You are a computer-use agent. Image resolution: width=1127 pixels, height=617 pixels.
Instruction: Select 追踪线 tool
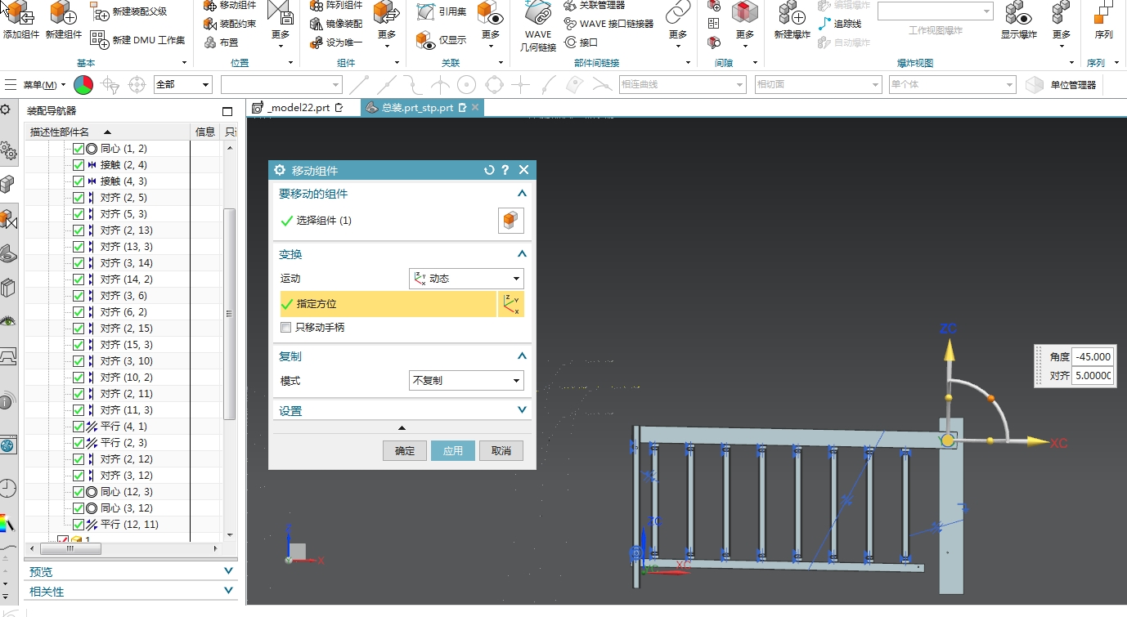coord(840,24)
